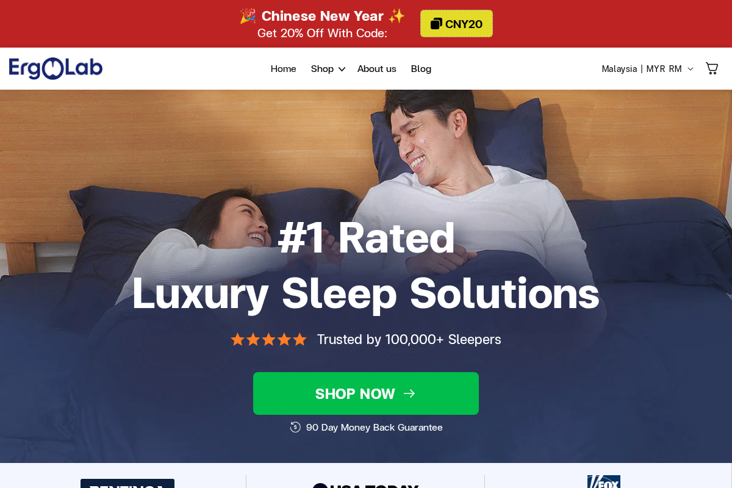
Task: Click the party popper emoji in banner
Action: [x=248, y=16]
